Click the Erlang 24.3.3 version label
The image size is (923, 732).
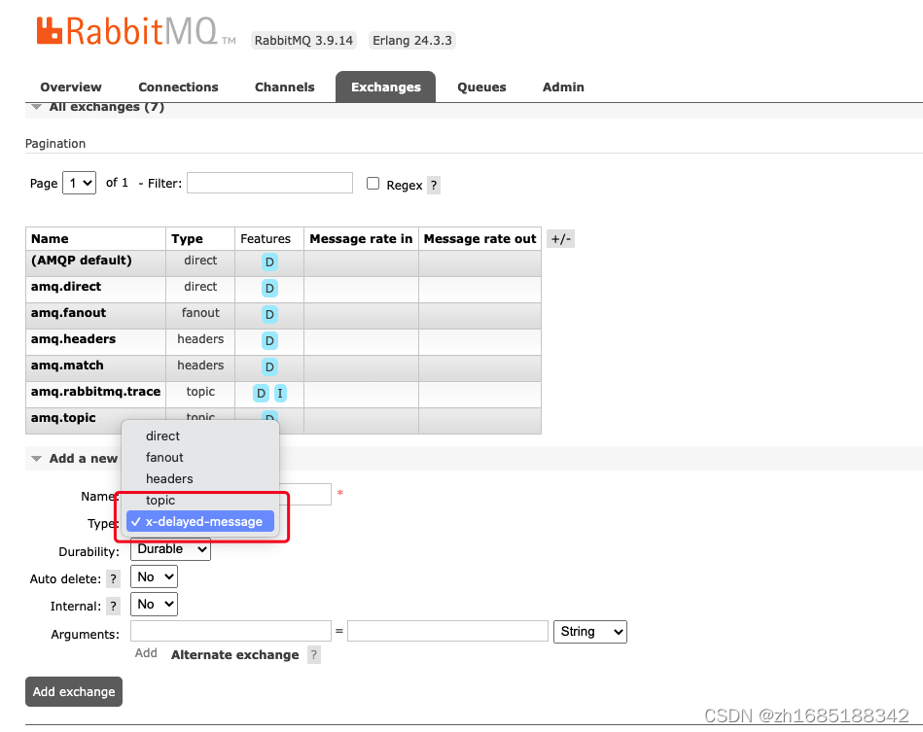pos(412,40)
